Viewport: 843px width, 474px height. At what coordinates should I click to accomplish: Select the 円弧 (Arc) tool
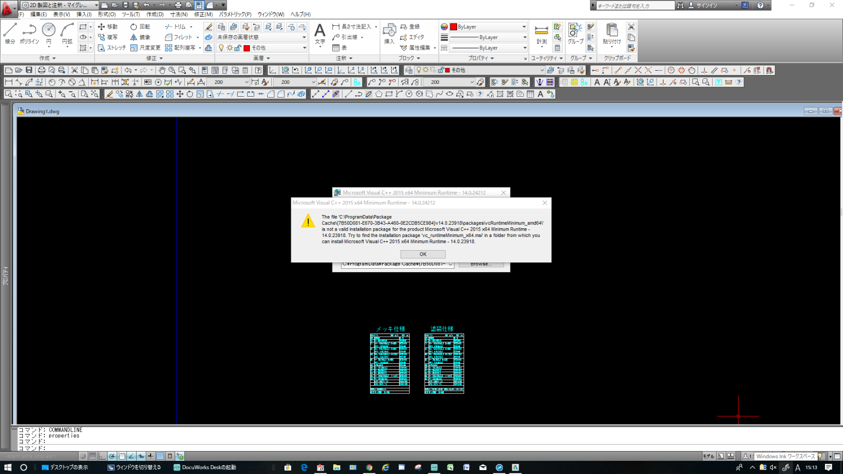67,33
